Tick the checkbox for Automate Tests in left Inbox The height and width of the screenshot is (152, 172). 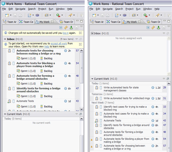(14, 101)
